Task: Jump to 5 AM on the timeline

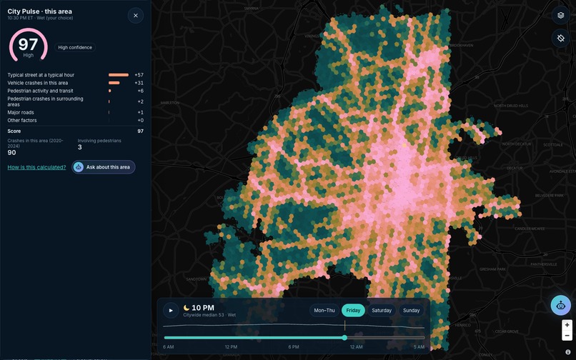Action: click(419, 346)
